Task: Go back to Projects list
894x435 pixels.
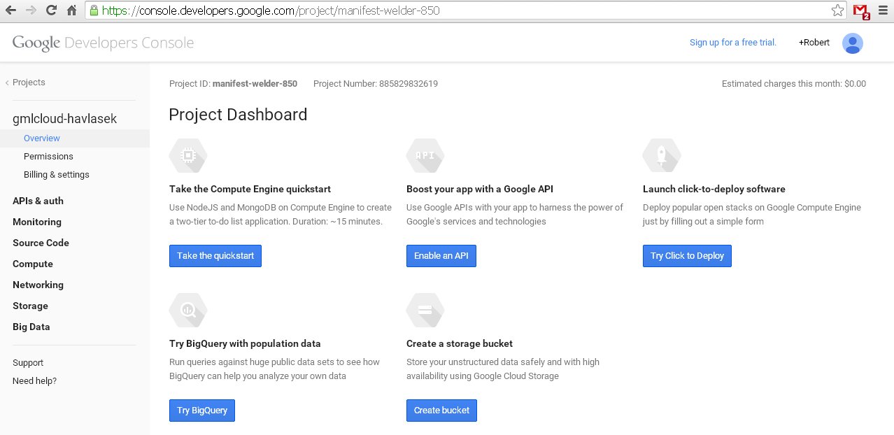Action: pyautogui.click(x=27, y=83)
